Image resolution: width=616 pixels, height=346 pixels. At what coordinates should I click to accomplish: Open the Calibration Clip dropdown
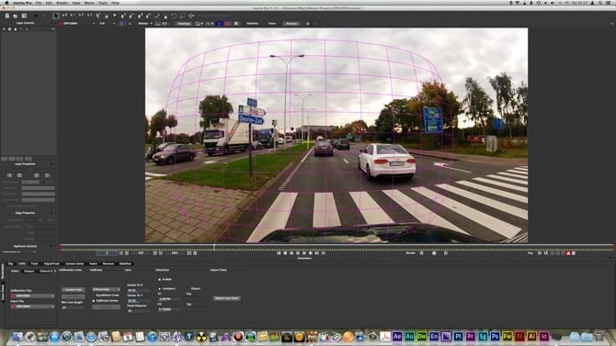pyautogui.click(x=33, y=296)
